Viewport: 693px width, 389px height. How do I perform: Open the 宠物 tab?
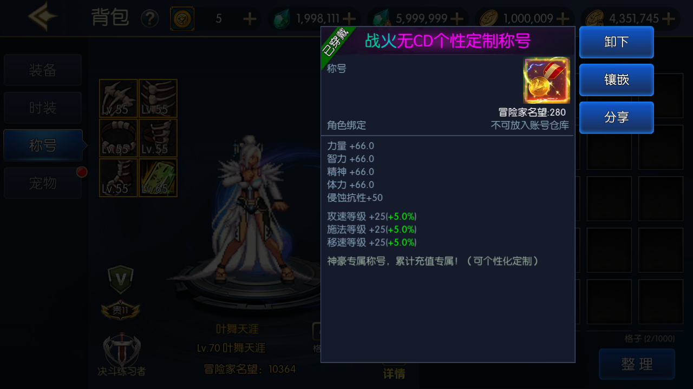pos(43,183)
